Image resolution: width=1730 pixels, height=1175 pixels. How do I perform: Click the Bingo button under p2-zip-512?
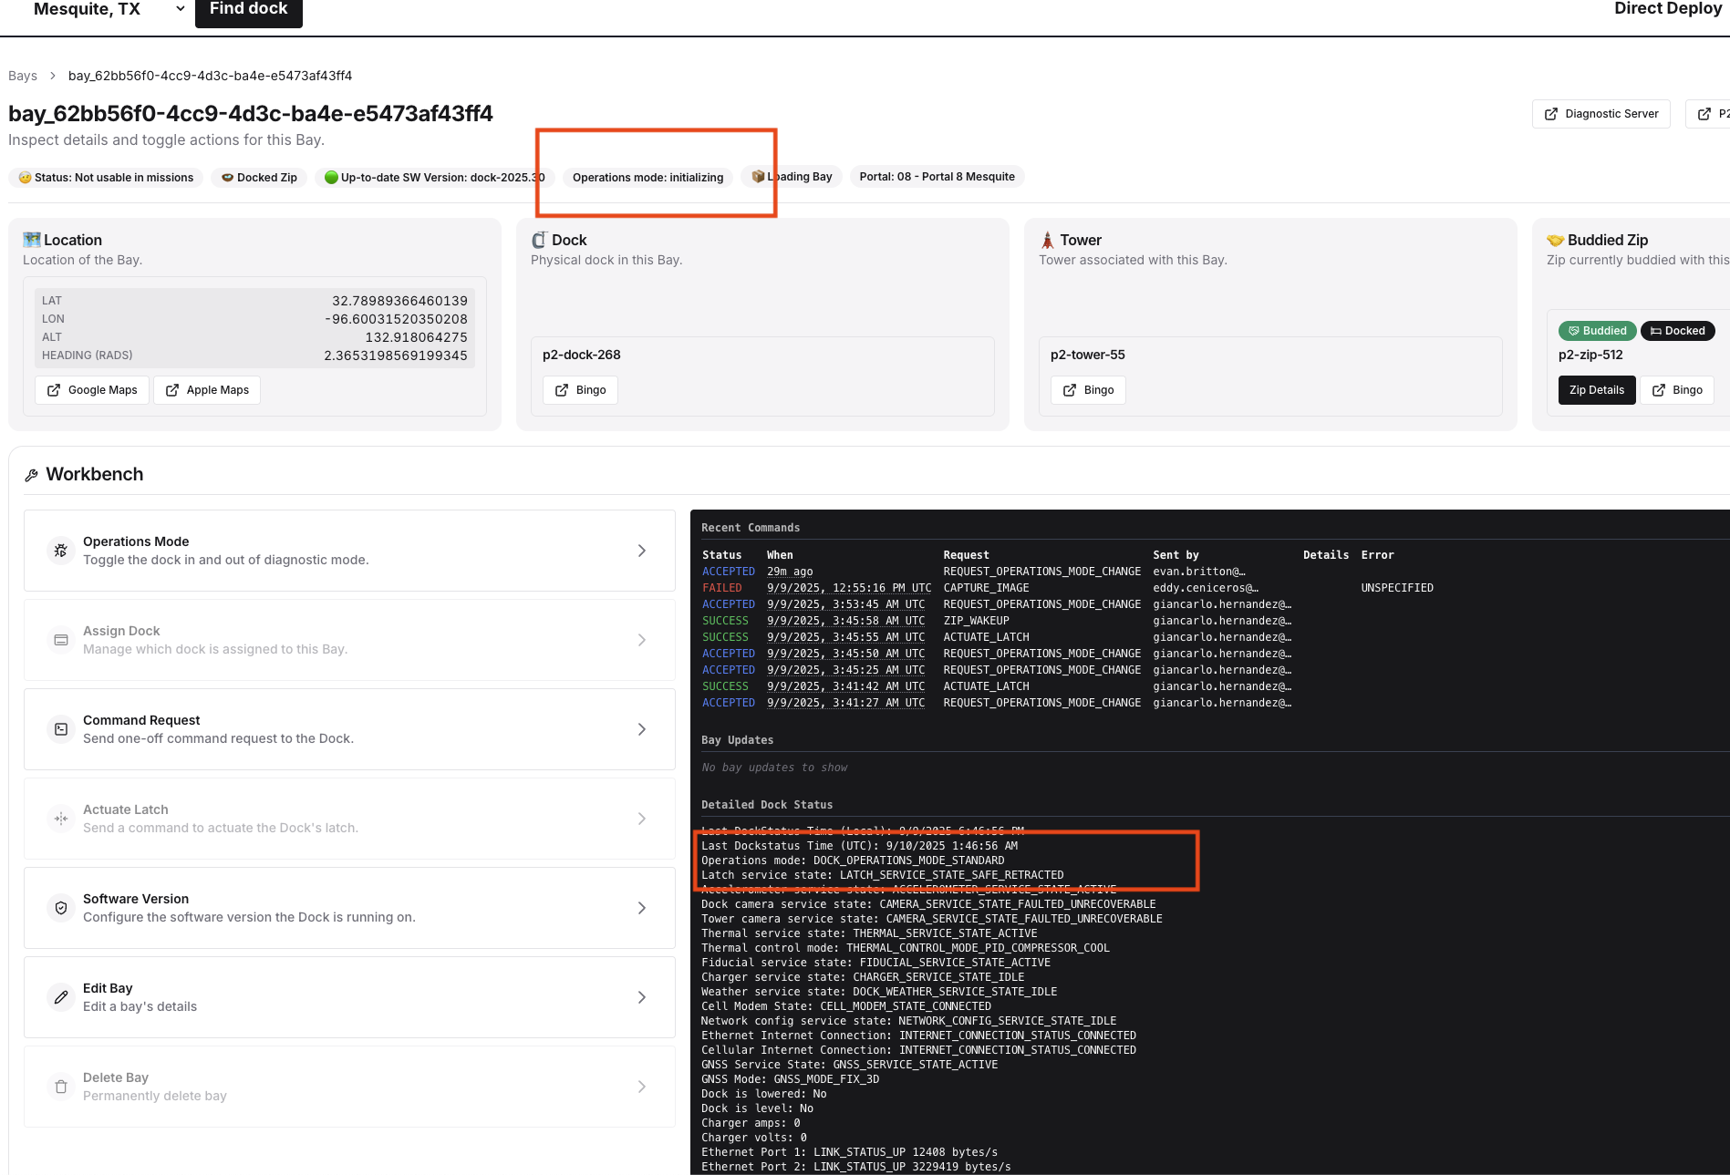[1677, 390]
